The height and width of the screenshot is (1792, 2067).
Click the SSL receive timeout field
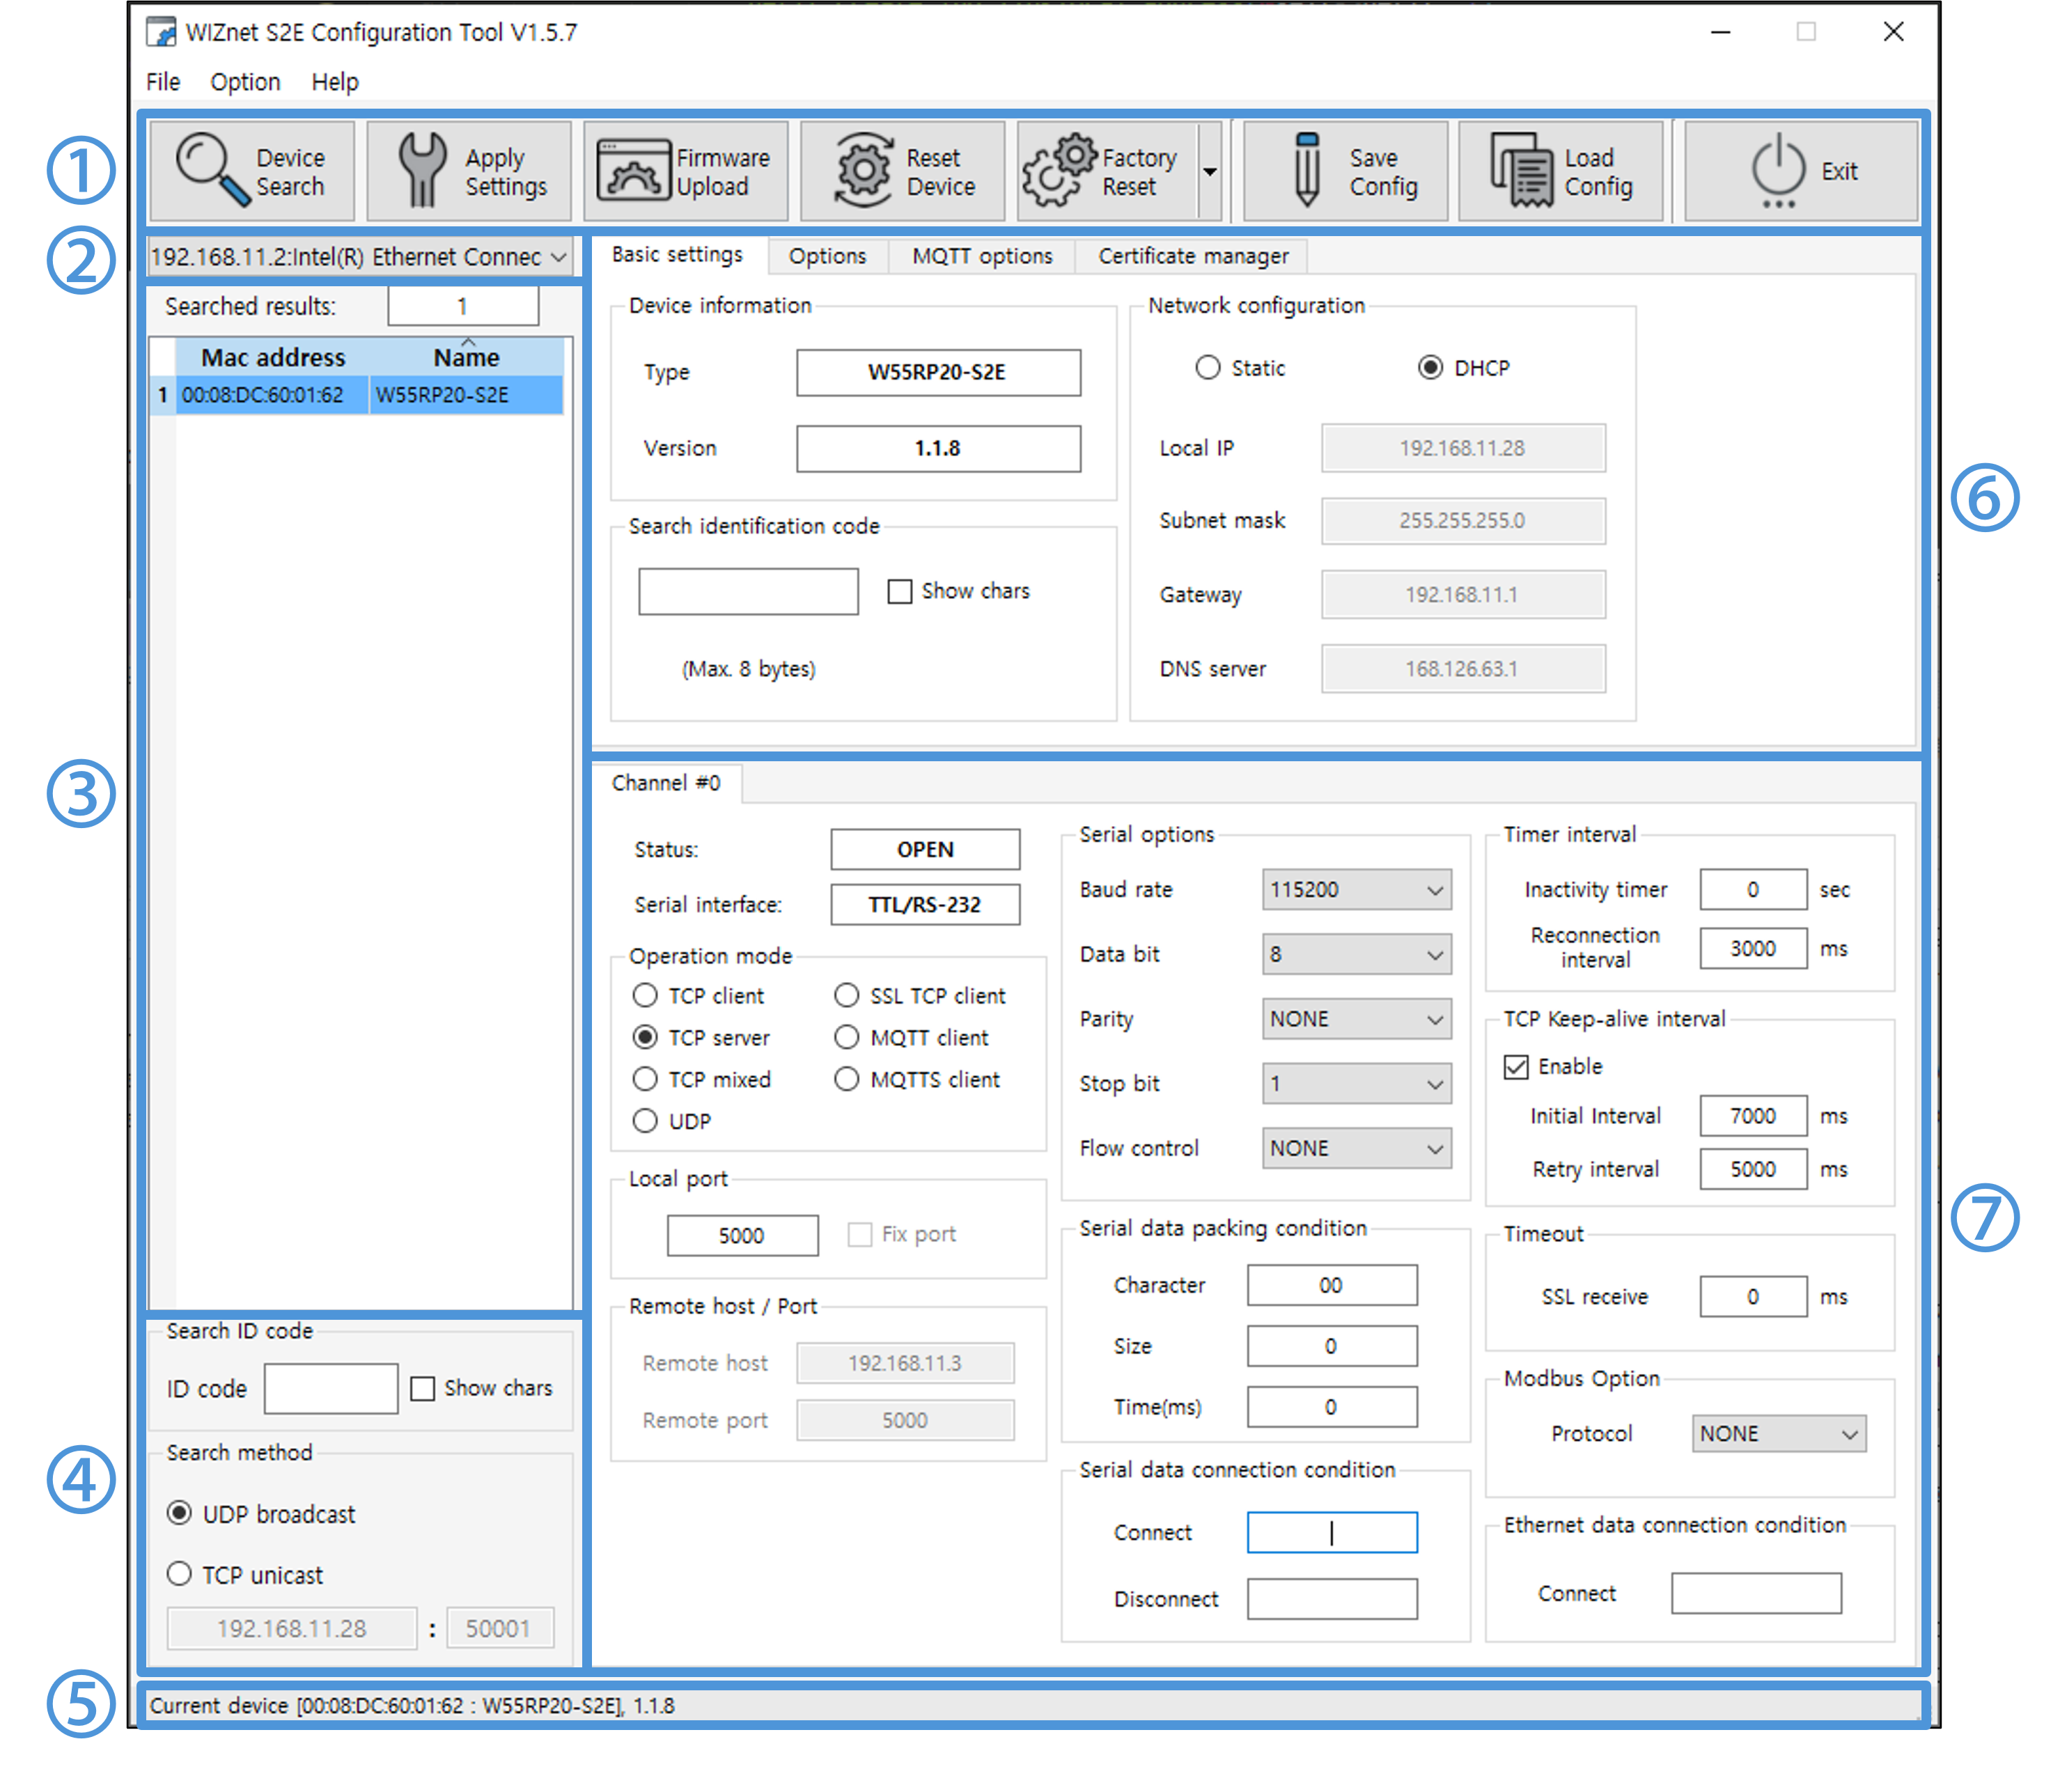(x=1753, y=1297)
